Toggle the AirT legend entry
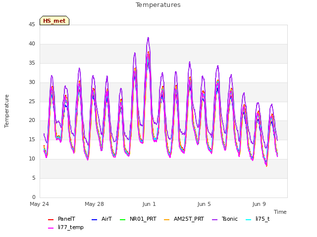 pyautogui.click(x=102, y=219)
